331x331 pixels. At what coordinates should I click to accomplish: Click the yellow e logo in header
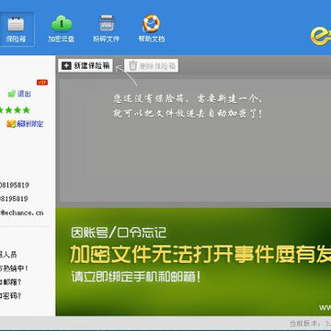(x=321, y=35)
